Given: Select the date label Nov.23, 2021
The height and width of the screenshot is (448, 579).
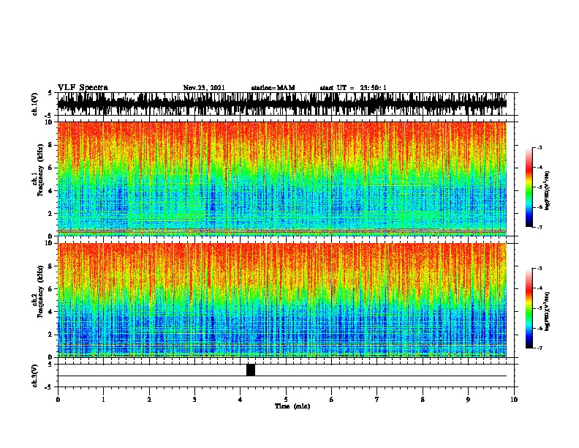Looking at the screenshot, I should point(204,88).
